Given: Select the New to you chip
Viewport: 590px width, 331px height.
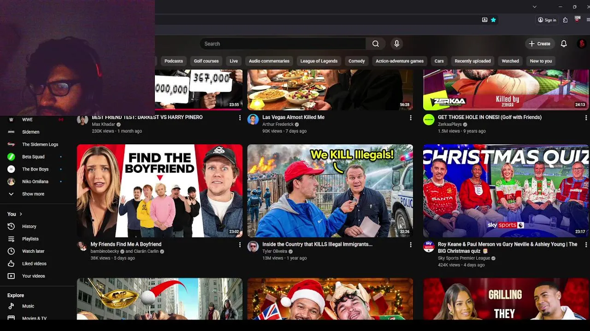Looking at the screenshot, I should click(x=541, y=61).
